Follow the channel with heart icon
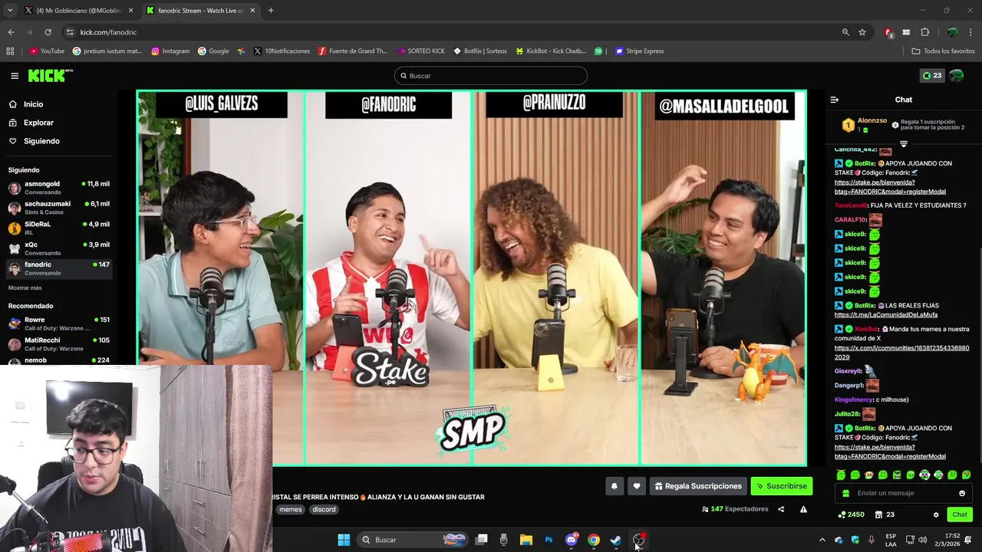 click(x=636, y=486)
